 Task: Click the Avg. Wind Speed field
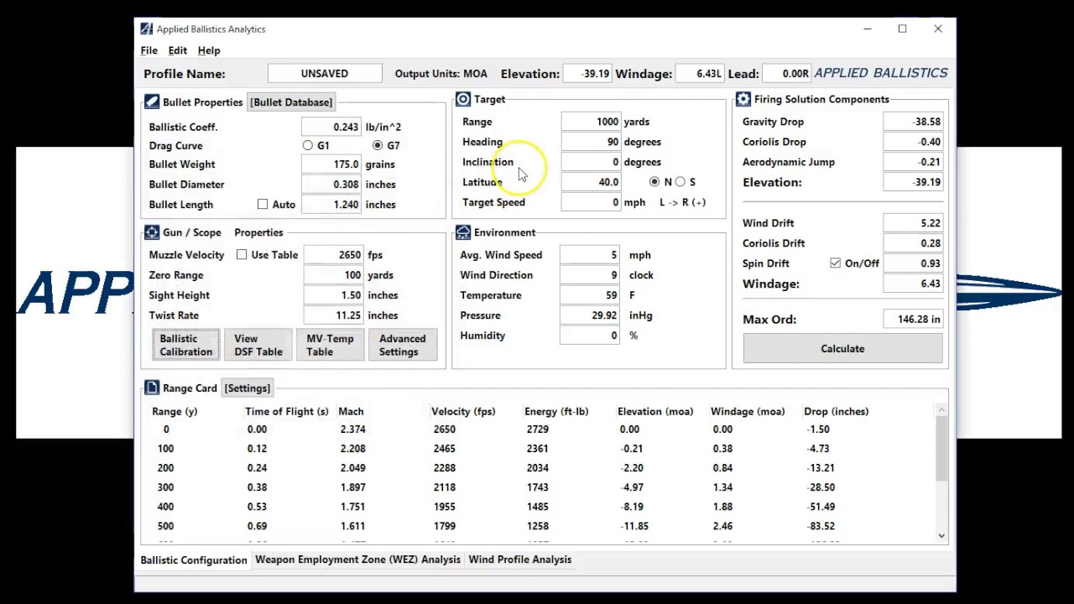(x=591, y=255)
